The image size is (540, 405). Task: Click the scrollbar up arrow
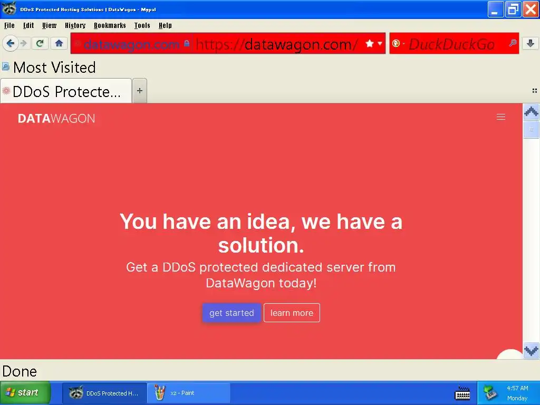pos(531,112)
